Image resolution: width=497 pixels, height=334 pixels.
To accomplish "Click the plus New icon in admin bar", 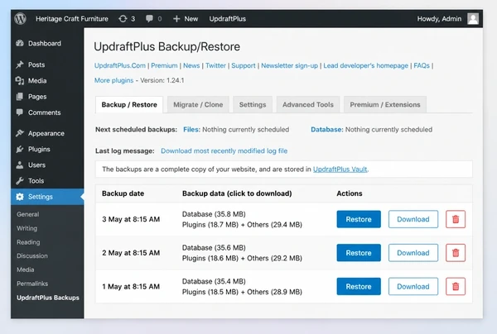I will [176, 19].
